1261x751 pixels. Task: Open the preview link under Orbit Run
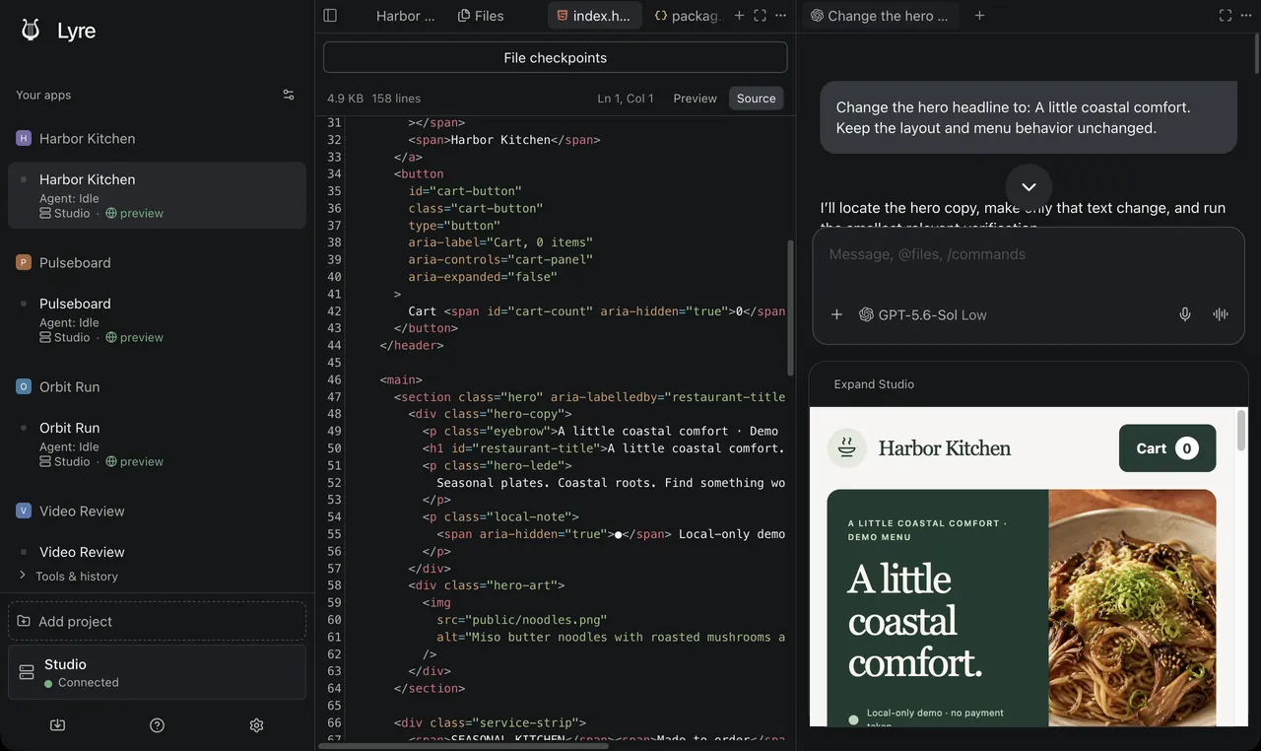tap(134, 461)
